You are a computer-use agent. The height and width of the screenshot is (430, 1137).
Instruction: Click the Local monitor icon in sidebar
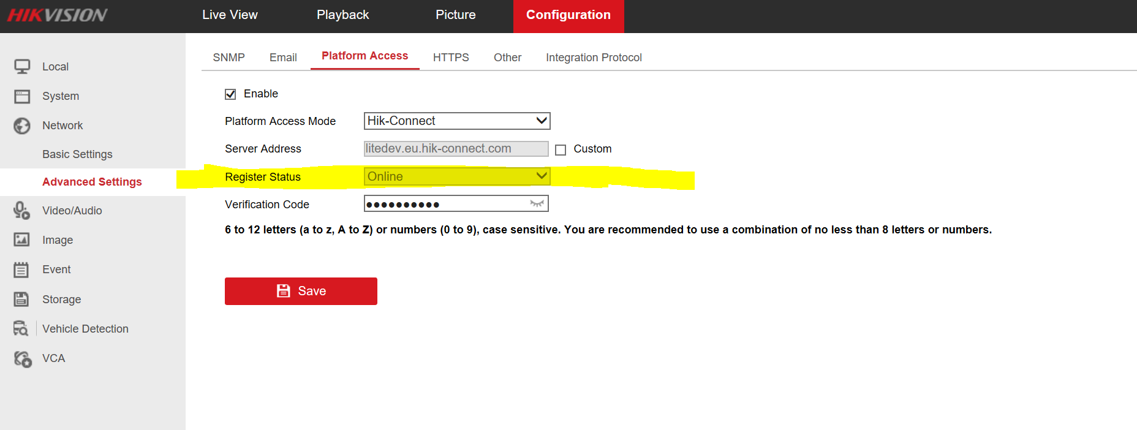click(22, 66)
